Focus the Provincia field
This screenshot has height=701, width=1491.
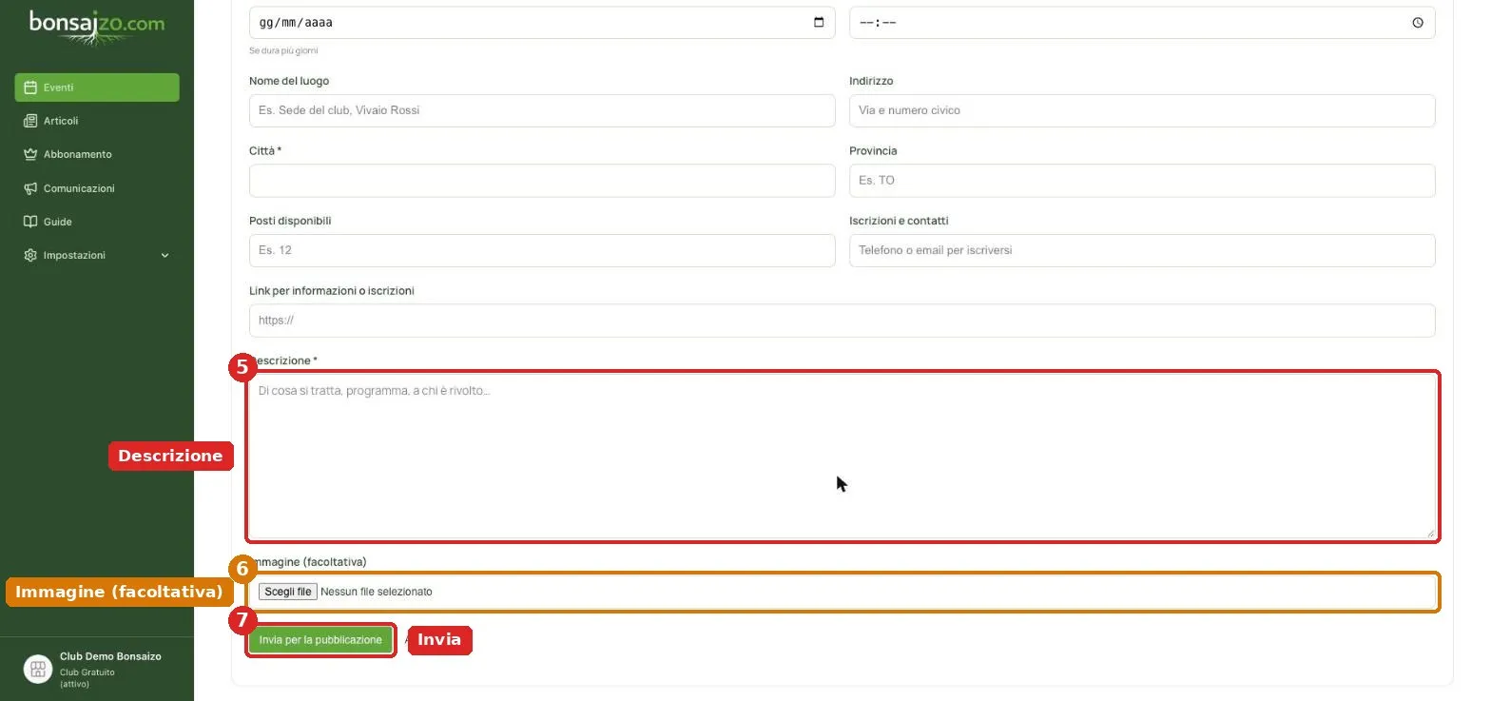tap(1142, 181)
